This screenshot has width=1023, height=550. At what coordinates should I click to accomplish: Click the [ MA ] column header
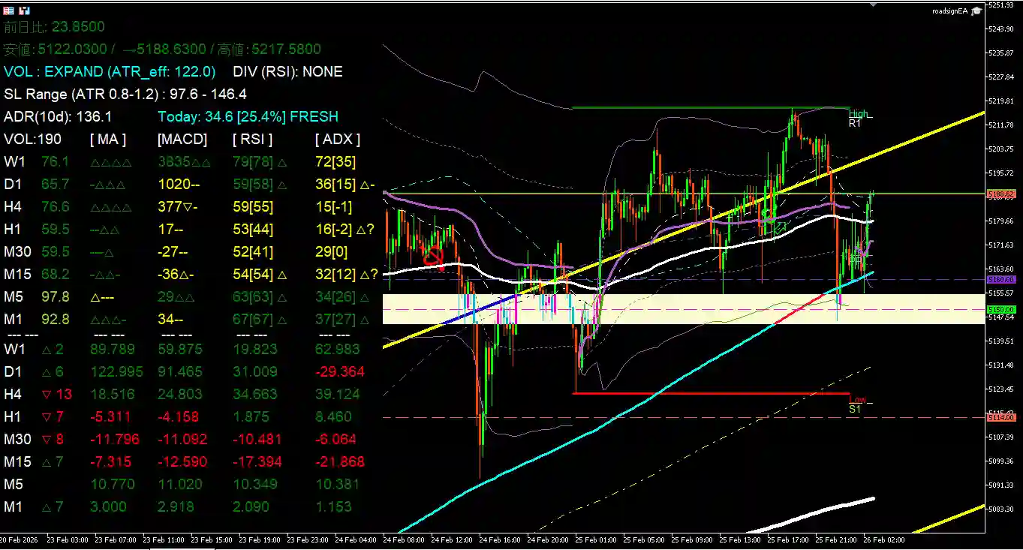point(108,139)
